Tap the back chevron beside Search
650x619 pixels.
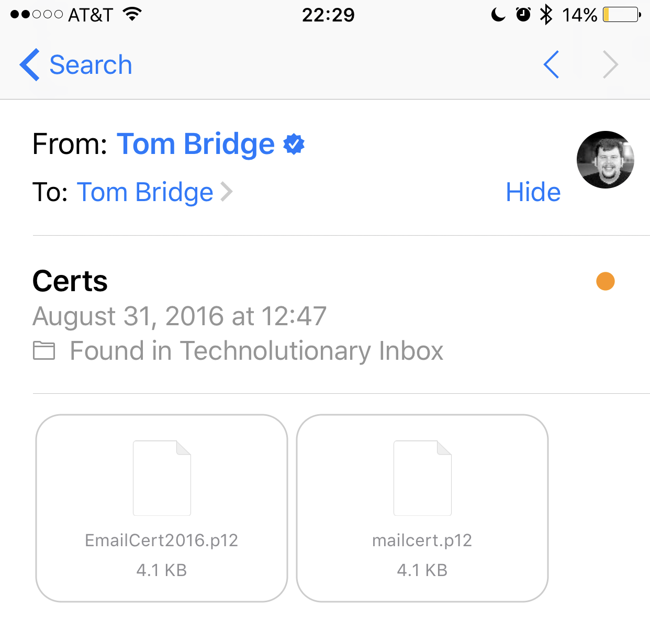coord(30,65)
